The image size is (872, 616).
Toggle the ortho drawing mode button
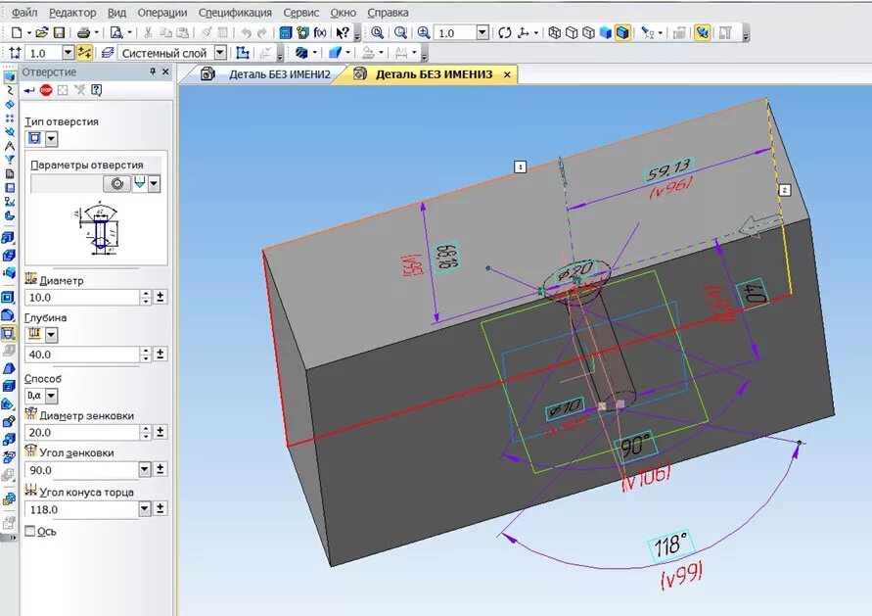coord(84,53)
